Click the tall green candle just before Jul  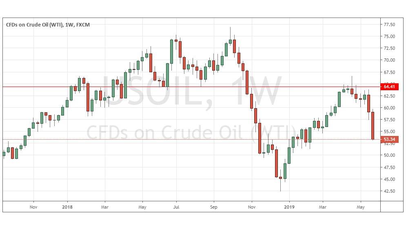click(172, 51)
